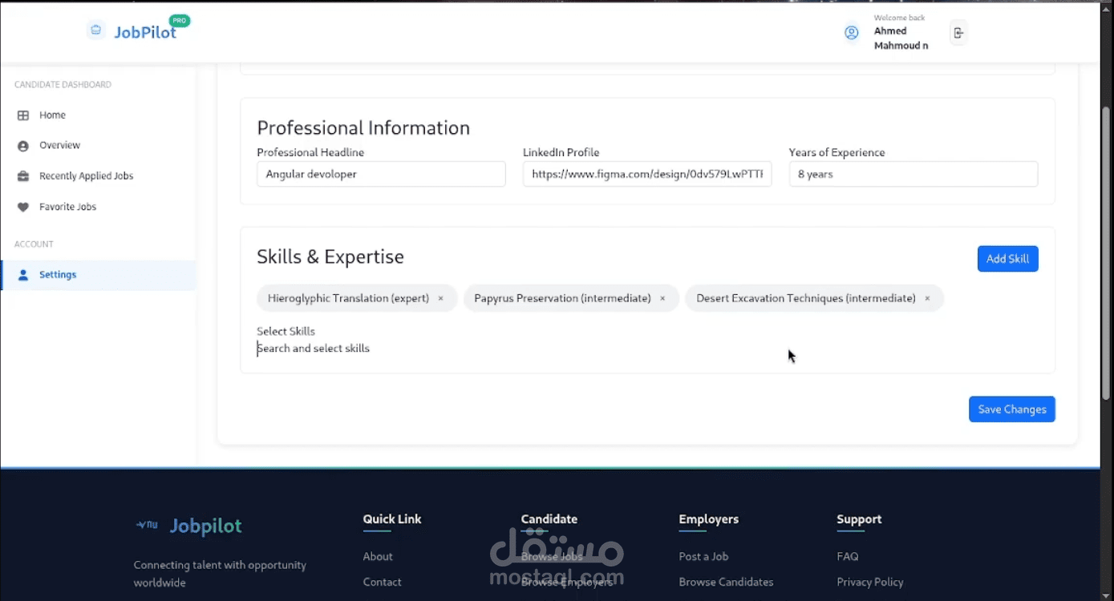Remove the Desert Excavation Techniques skill chip

click(x=927, y=298)
